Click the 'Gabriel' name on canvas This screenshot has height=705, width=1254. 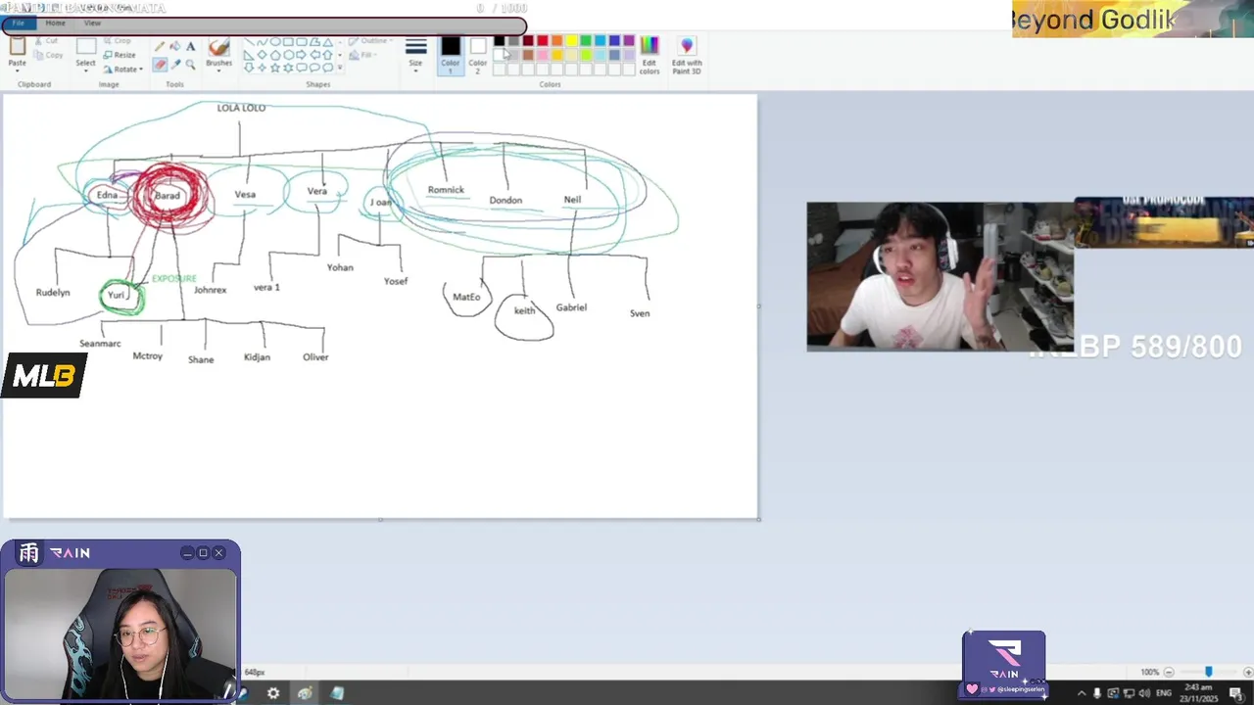click(571, 307)
